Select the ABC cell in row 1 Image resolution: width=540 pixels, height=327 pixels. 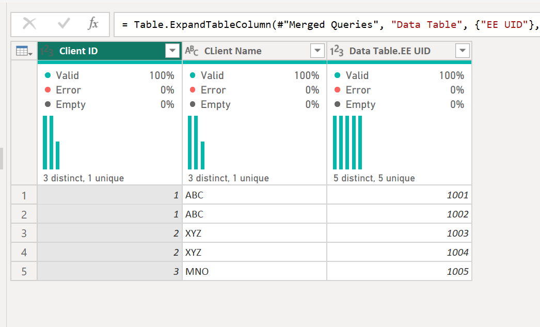[255, 195]
